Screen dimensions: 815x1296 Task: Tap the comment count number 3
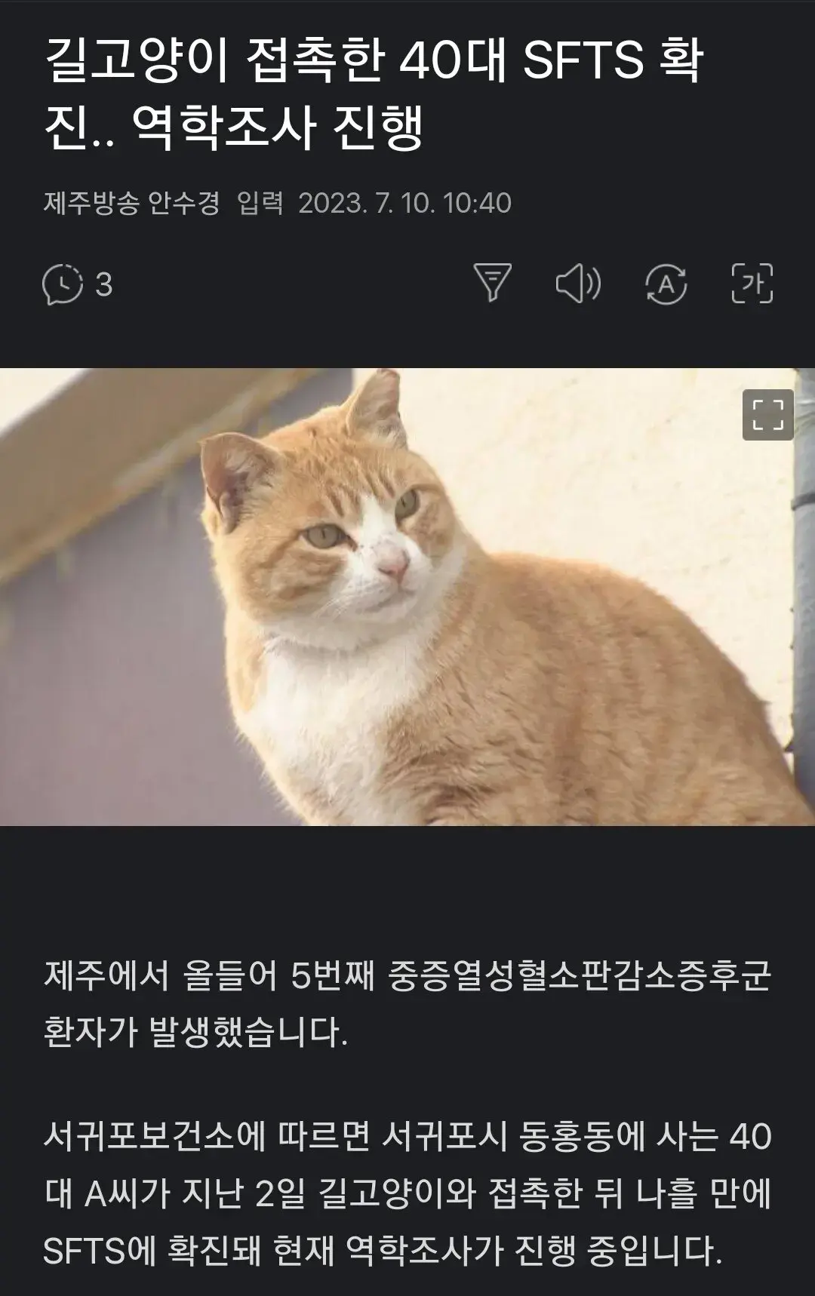tap(104, 285)
